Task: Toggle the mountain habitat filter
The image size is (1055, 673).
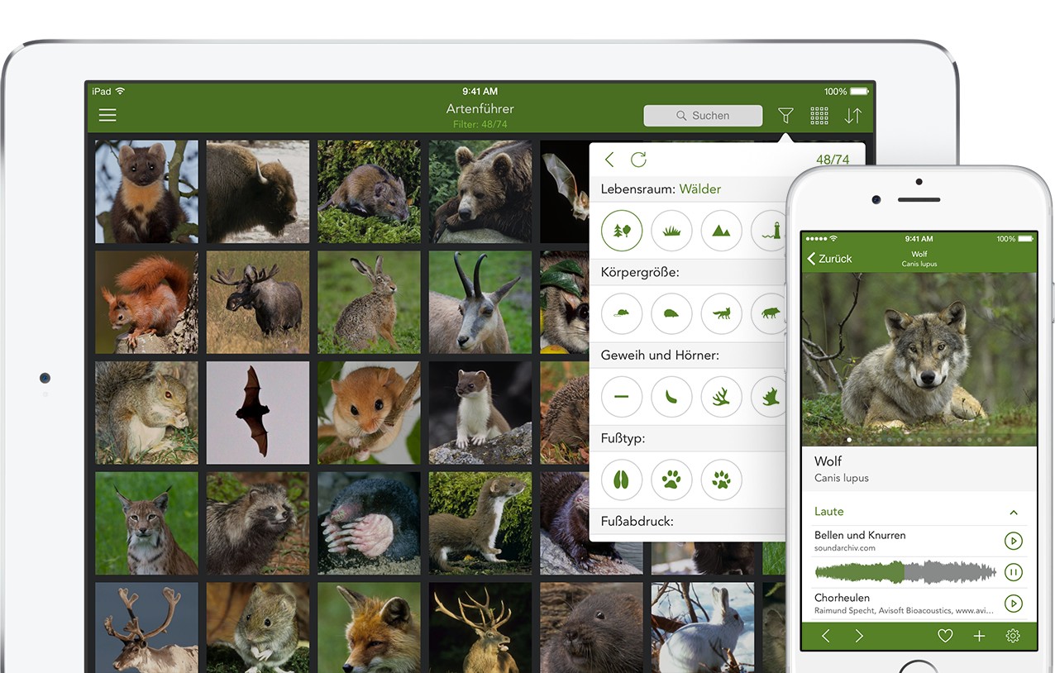Action: (721, 231)
